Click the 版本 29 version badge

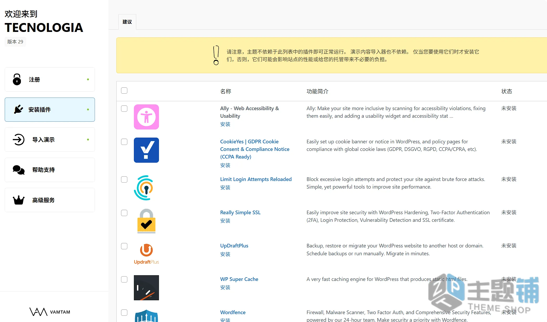click(x=15, y=42)
